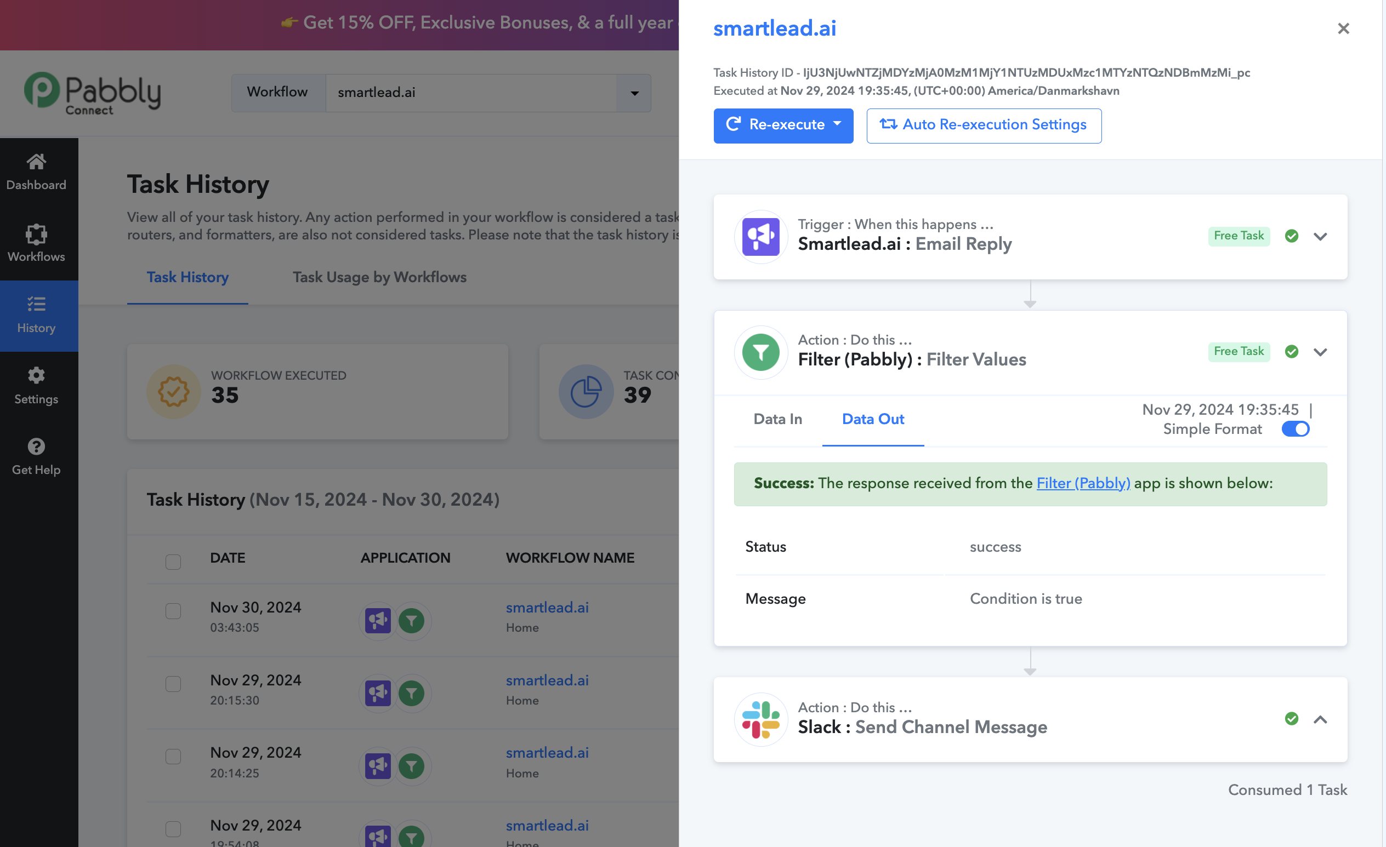Click the APPLICATION column header
This screenshot has width=1386, height=847.
coord(406,558)
